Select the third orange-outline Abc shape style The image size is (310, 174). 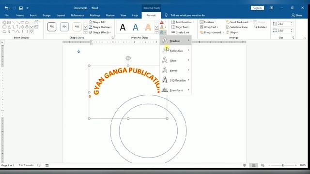(77, 27)
